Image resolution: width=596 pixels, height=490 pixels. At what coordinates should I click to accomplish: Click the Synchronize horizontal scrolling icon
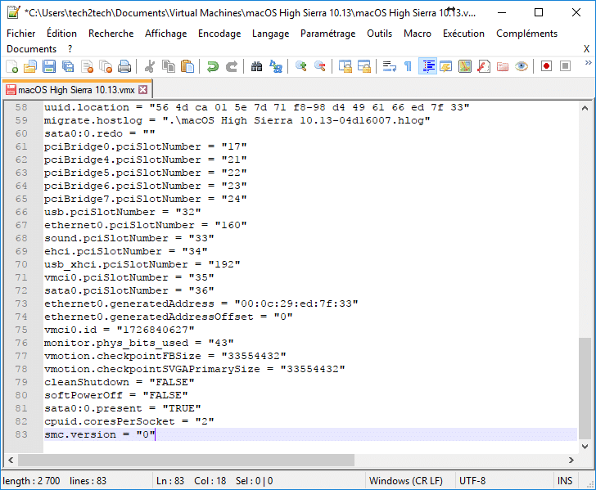364,67
